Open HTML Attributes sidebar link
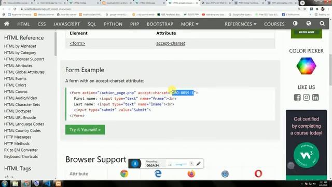 (18, 66)
